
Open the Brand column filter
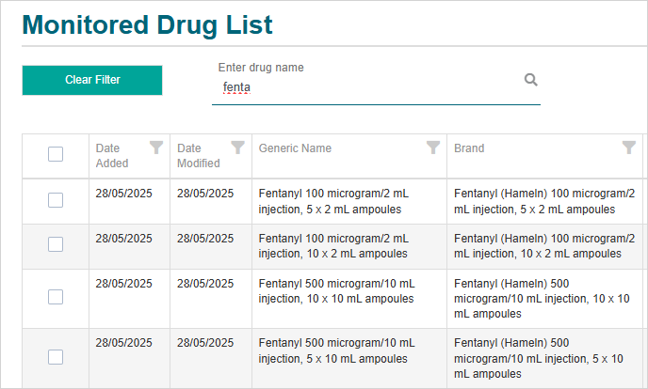[628, 148]
